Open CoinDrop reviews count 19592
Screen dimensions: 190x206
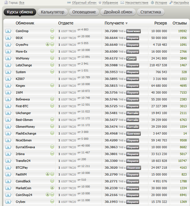[x=182, y=31]
